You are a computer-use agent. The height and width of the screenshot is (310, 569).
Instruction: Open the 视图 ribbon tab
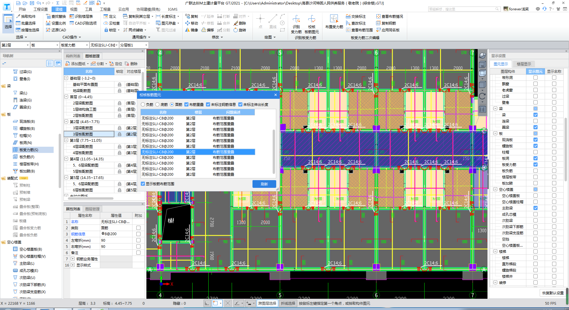click(x=74, y=9)
